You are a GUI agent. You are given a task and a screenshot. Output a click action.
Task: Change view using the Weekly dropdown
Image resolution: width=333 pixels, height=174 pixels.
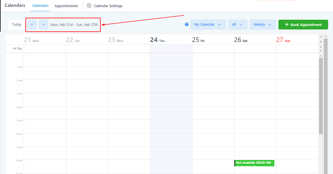coord(262,25)
